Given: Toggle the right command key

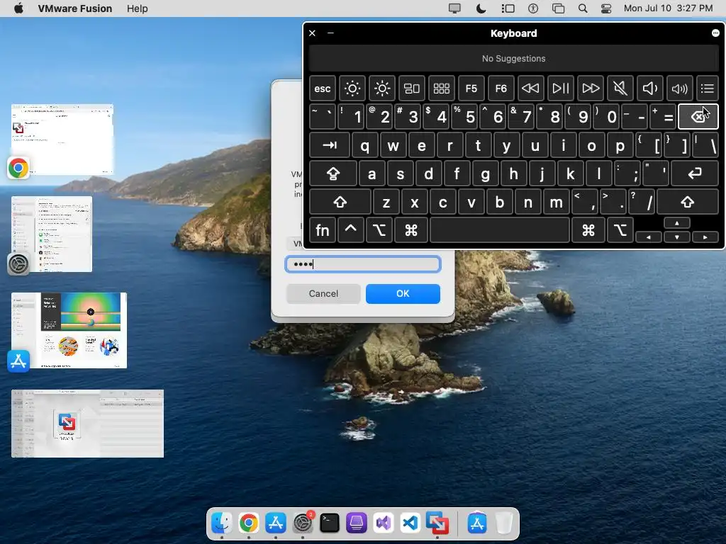Looking at the screenshot, I should (x=588, y=230).
